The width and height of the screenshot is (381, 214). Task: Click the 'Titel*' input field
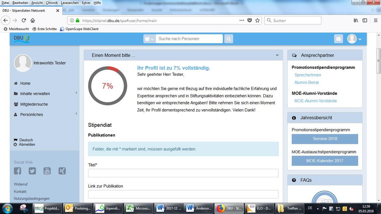[x=183, y=173]
